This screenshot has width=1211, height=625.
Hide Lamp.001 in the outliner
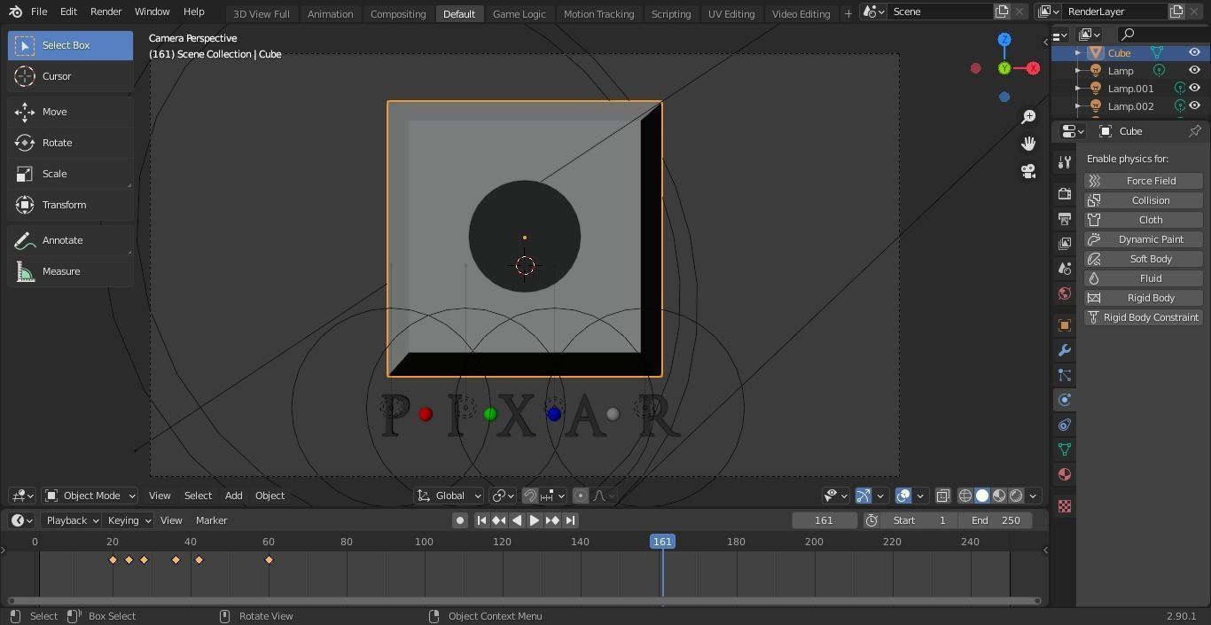(x=1194, y=88)
